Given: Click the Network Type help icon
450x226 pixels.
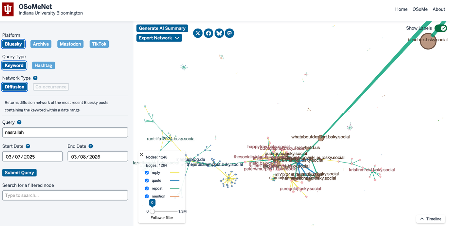Looking at the screenshot, I should tap(35, 78).
